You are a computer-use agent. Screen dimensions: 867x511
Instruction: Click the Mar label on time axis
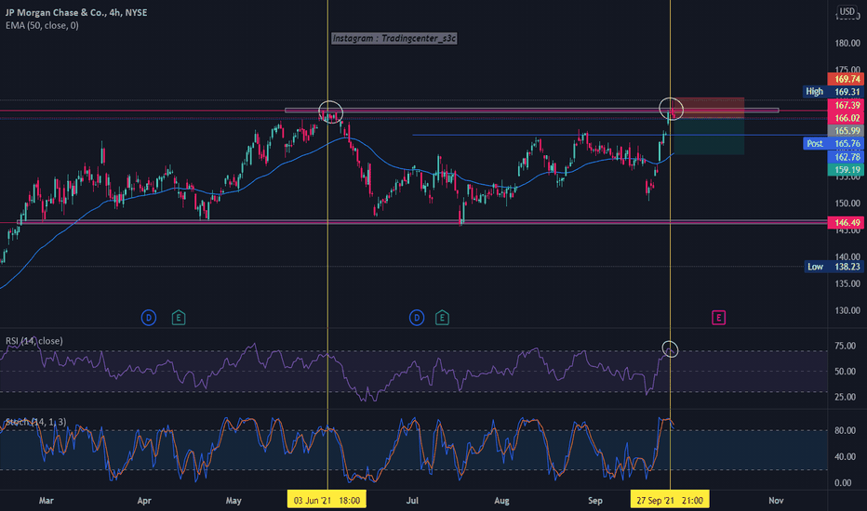(x=47, y=501)
